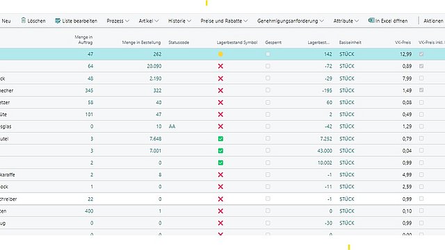
Task: Toggle Gesperrt checkbox in row with 7.252
Action: [268, 138]
